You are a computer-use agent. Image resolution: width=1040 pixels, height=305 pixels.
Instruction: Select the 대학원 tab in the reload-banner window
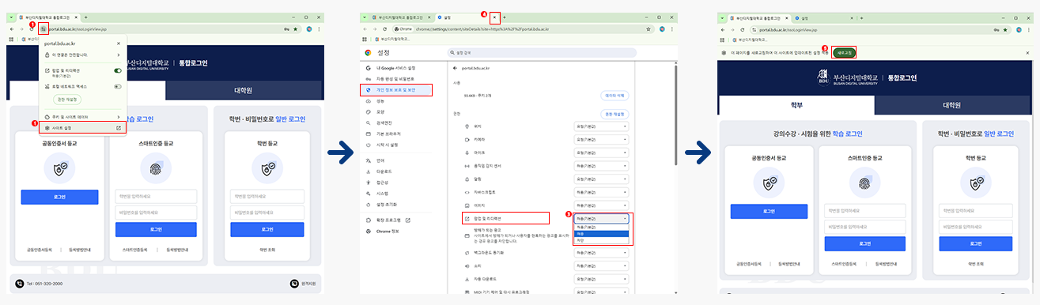(951, 105)
